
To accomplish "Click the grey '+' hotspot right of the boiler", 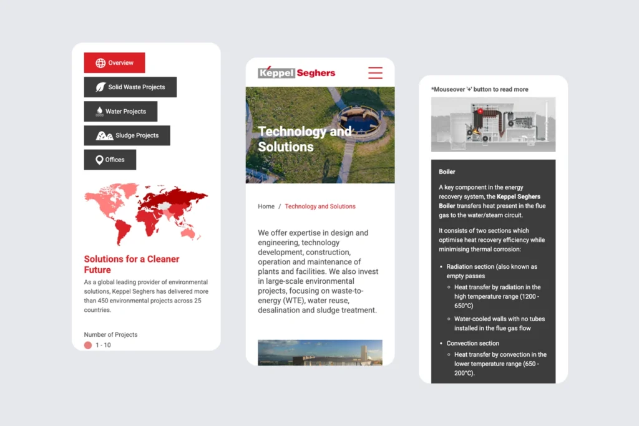I will pos(511,123).
